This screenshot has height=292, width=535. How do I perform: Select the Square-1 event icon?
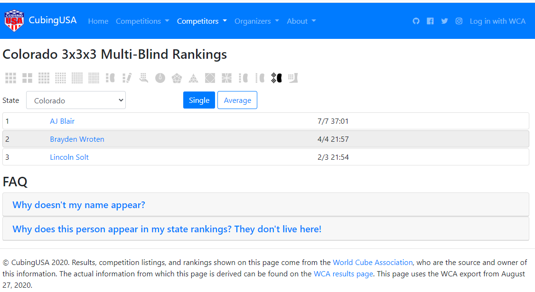pos(226,78)
